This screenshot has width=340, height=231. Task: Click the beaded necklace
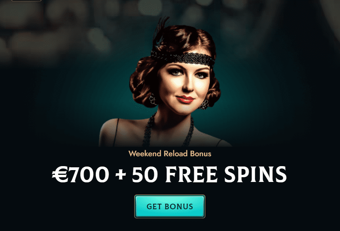(x=168, y=130)
